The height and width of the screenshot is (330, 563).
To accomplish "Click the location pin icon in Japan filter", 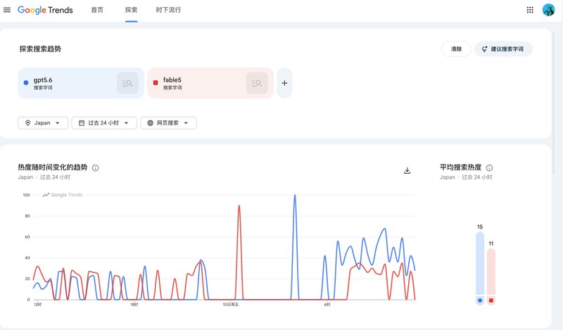I will pyautogui.click(x=27, y=123).
